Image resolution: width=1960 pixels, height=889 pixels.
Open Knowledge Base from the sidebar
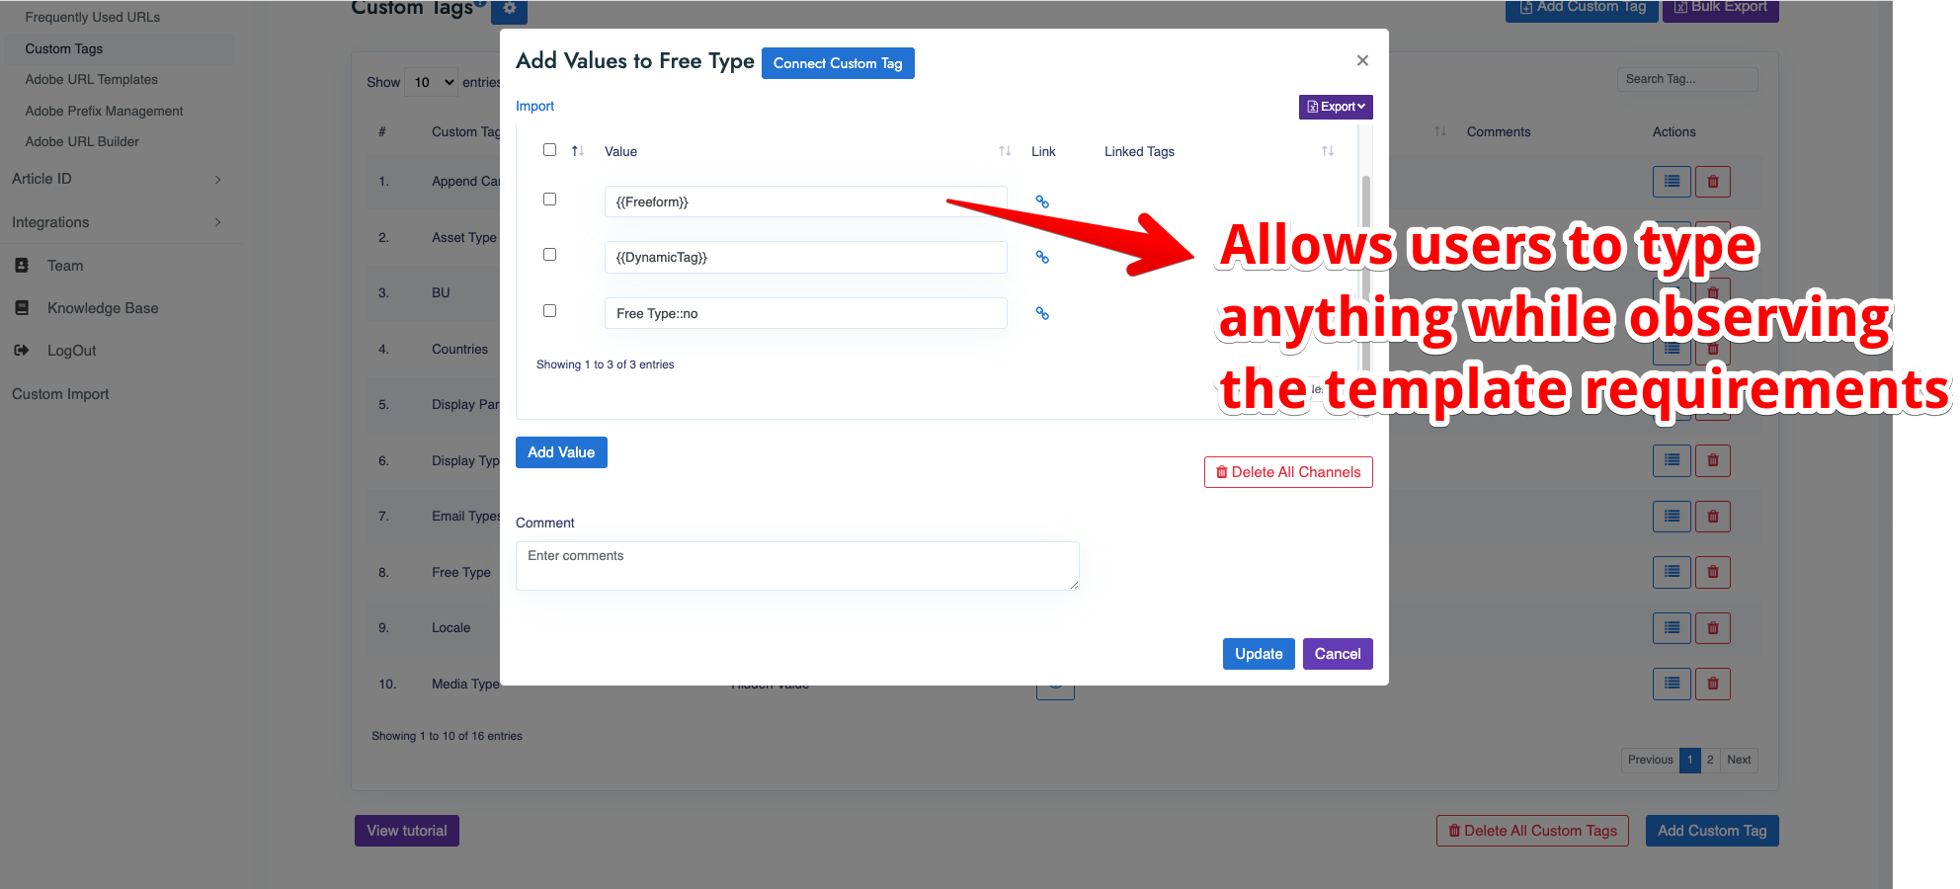pyautogui.click(x=103, y=308)
